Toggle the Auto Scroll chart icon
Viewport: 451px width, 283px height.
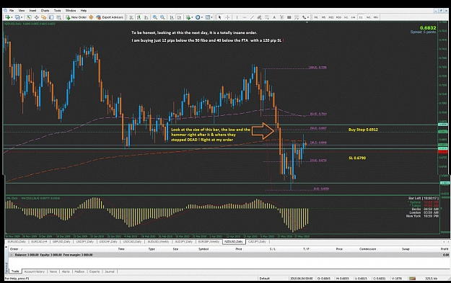[x=172, y=17]
